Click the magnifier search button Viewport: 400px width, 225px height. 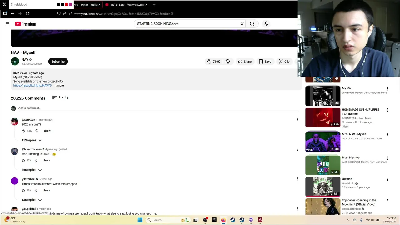pos(252,24)
